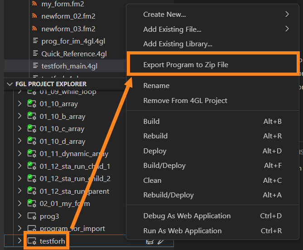The height and width of the screenshot is (250, 303).
Task: Open file newform_02.fm2
Action: 68,16
